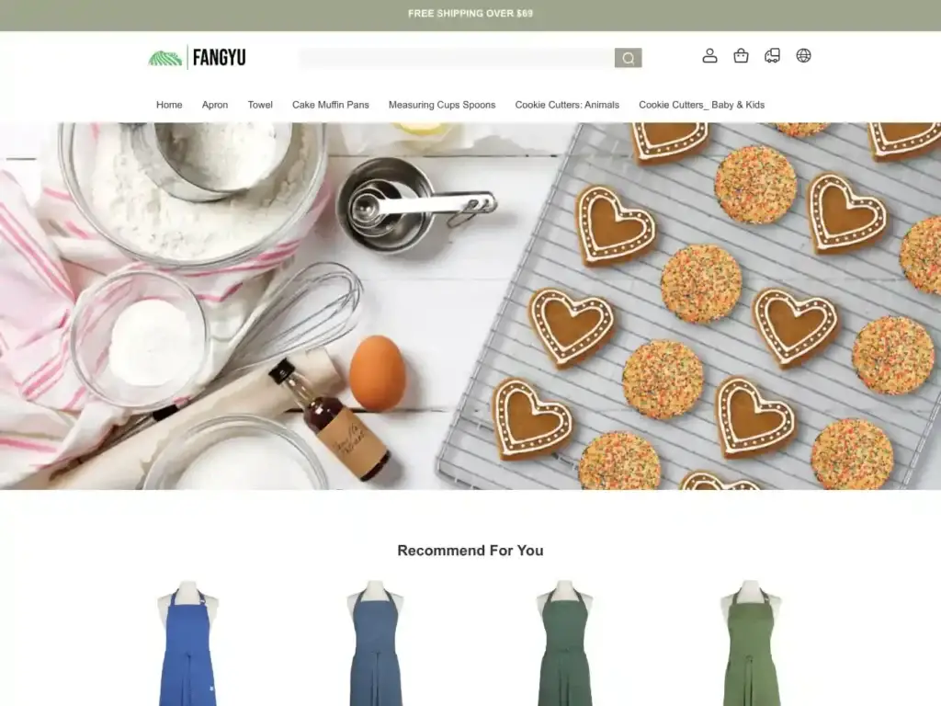The image size is (941, 706).
Task: Open the user account icon
Action: 710,56
